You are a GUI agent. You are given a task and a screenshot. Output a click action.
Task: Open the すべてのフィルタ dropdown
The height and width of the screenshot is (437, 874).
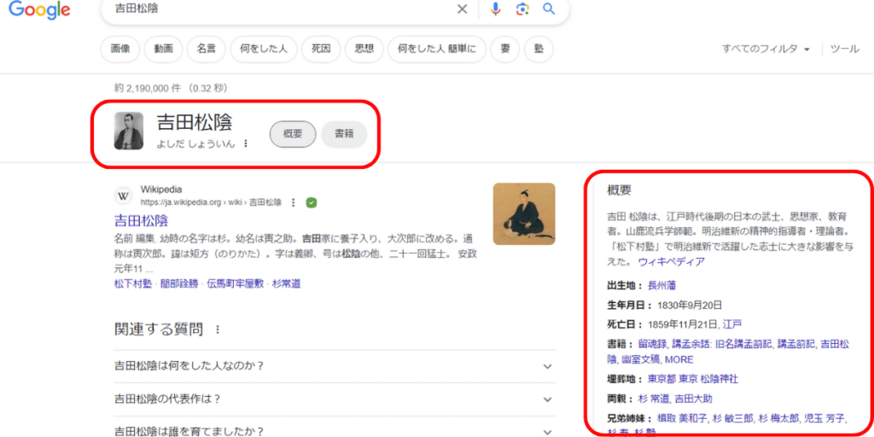[766, 49]
